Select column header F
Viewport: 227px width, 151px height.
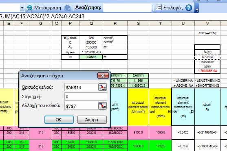tap(22, 23)
